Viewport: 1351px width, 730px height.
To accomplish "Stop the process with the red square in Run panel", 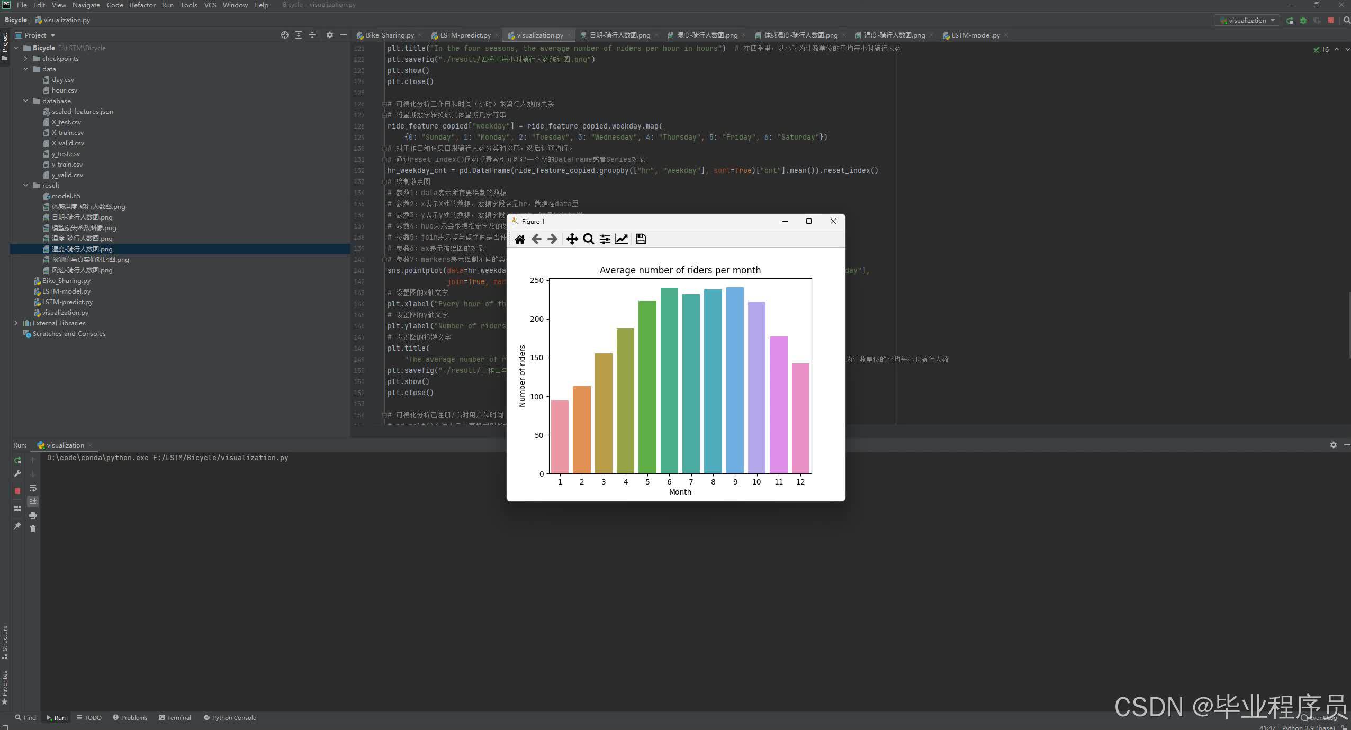I will [17, 490].
